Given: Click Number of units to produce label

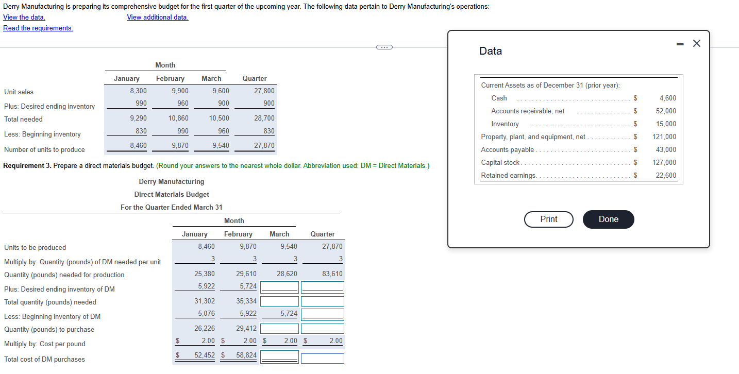Looking at the screenshot, I should pyautogui.click(x=44, y=150).
